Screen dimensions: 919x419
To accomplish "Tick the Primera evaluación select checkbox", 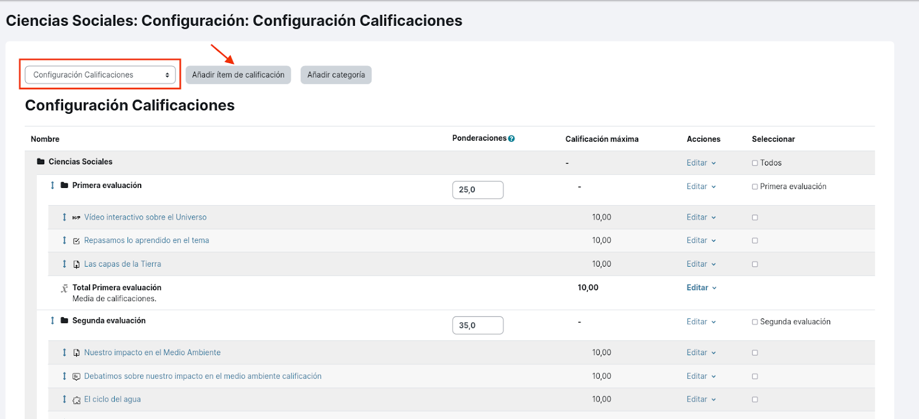I will [x=755, y=187].
